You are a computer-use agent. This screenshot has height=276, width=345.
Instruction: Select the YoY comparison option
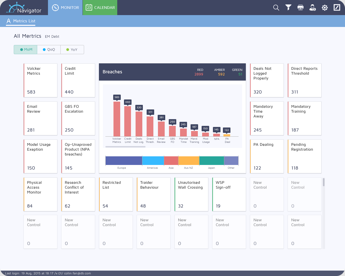click(72, 50)
